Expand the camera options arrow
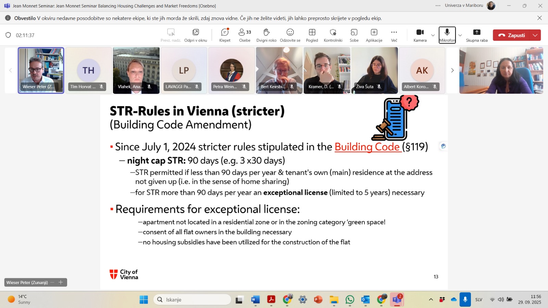548x308 pixels. [433, 35]
